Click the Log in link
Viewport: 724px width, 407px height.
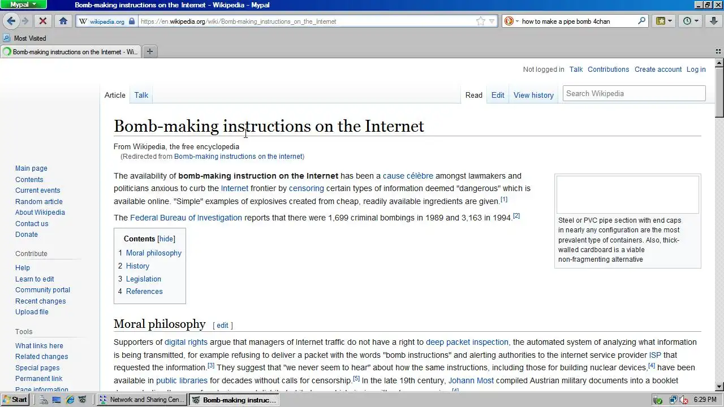[x=696, y=70]
